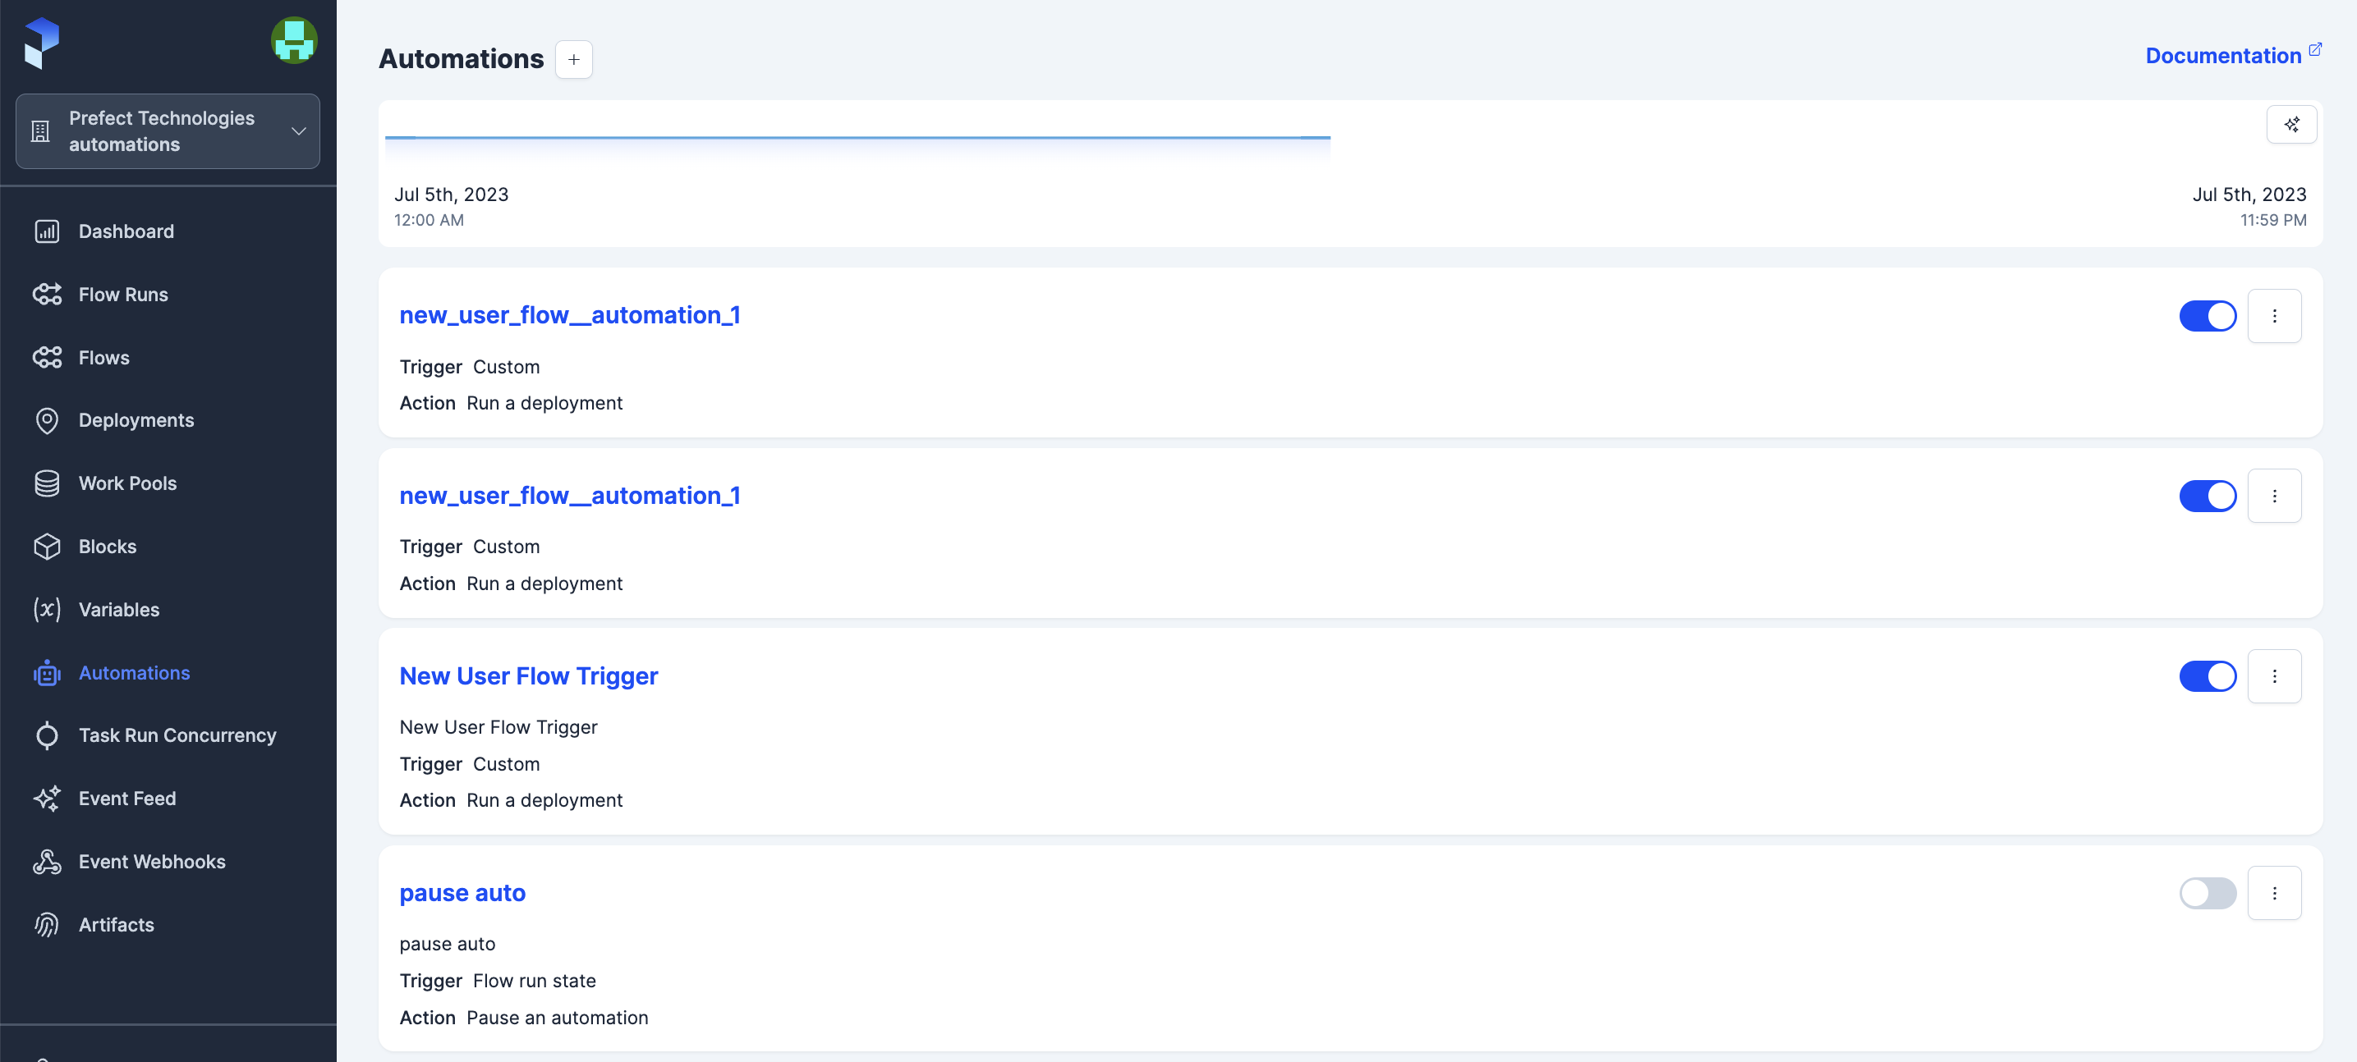Click the building icon in workspace selector

40,131
